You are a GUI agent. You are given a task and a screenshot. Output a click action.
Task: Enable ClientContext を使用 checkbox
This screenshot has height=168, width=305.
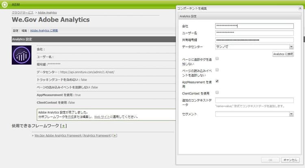pos(217,92)
